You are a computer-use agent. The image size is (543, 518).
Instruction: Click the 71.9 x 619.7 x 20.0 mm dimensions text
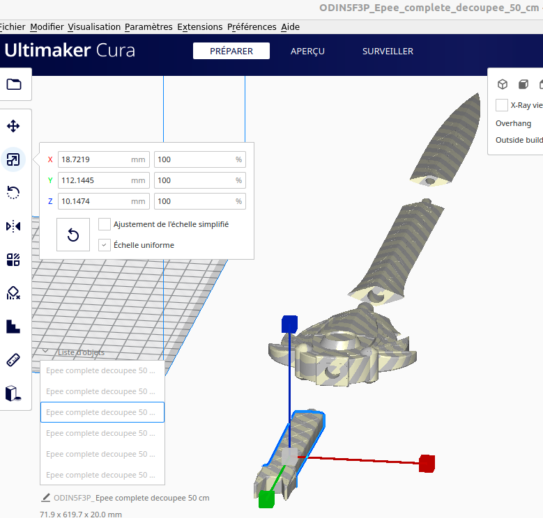click(81, 515)
